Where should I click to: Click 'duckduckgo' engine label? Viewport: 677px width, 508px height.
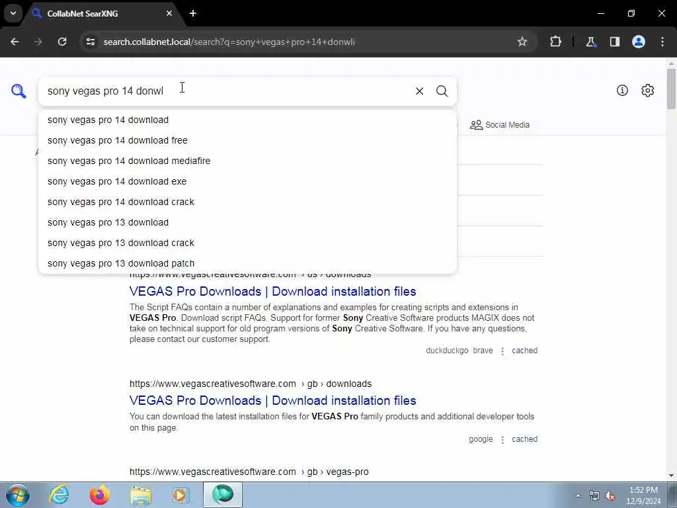447,351
